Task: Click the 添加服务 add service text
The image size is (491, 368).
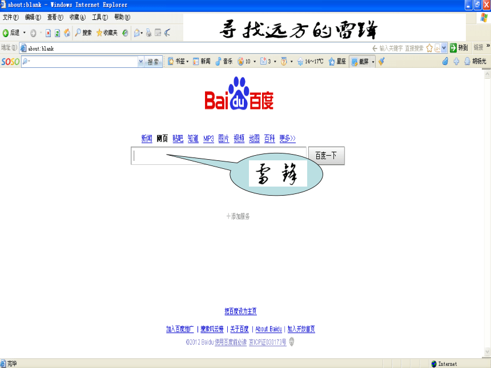Action: click(x=238, y=216)
